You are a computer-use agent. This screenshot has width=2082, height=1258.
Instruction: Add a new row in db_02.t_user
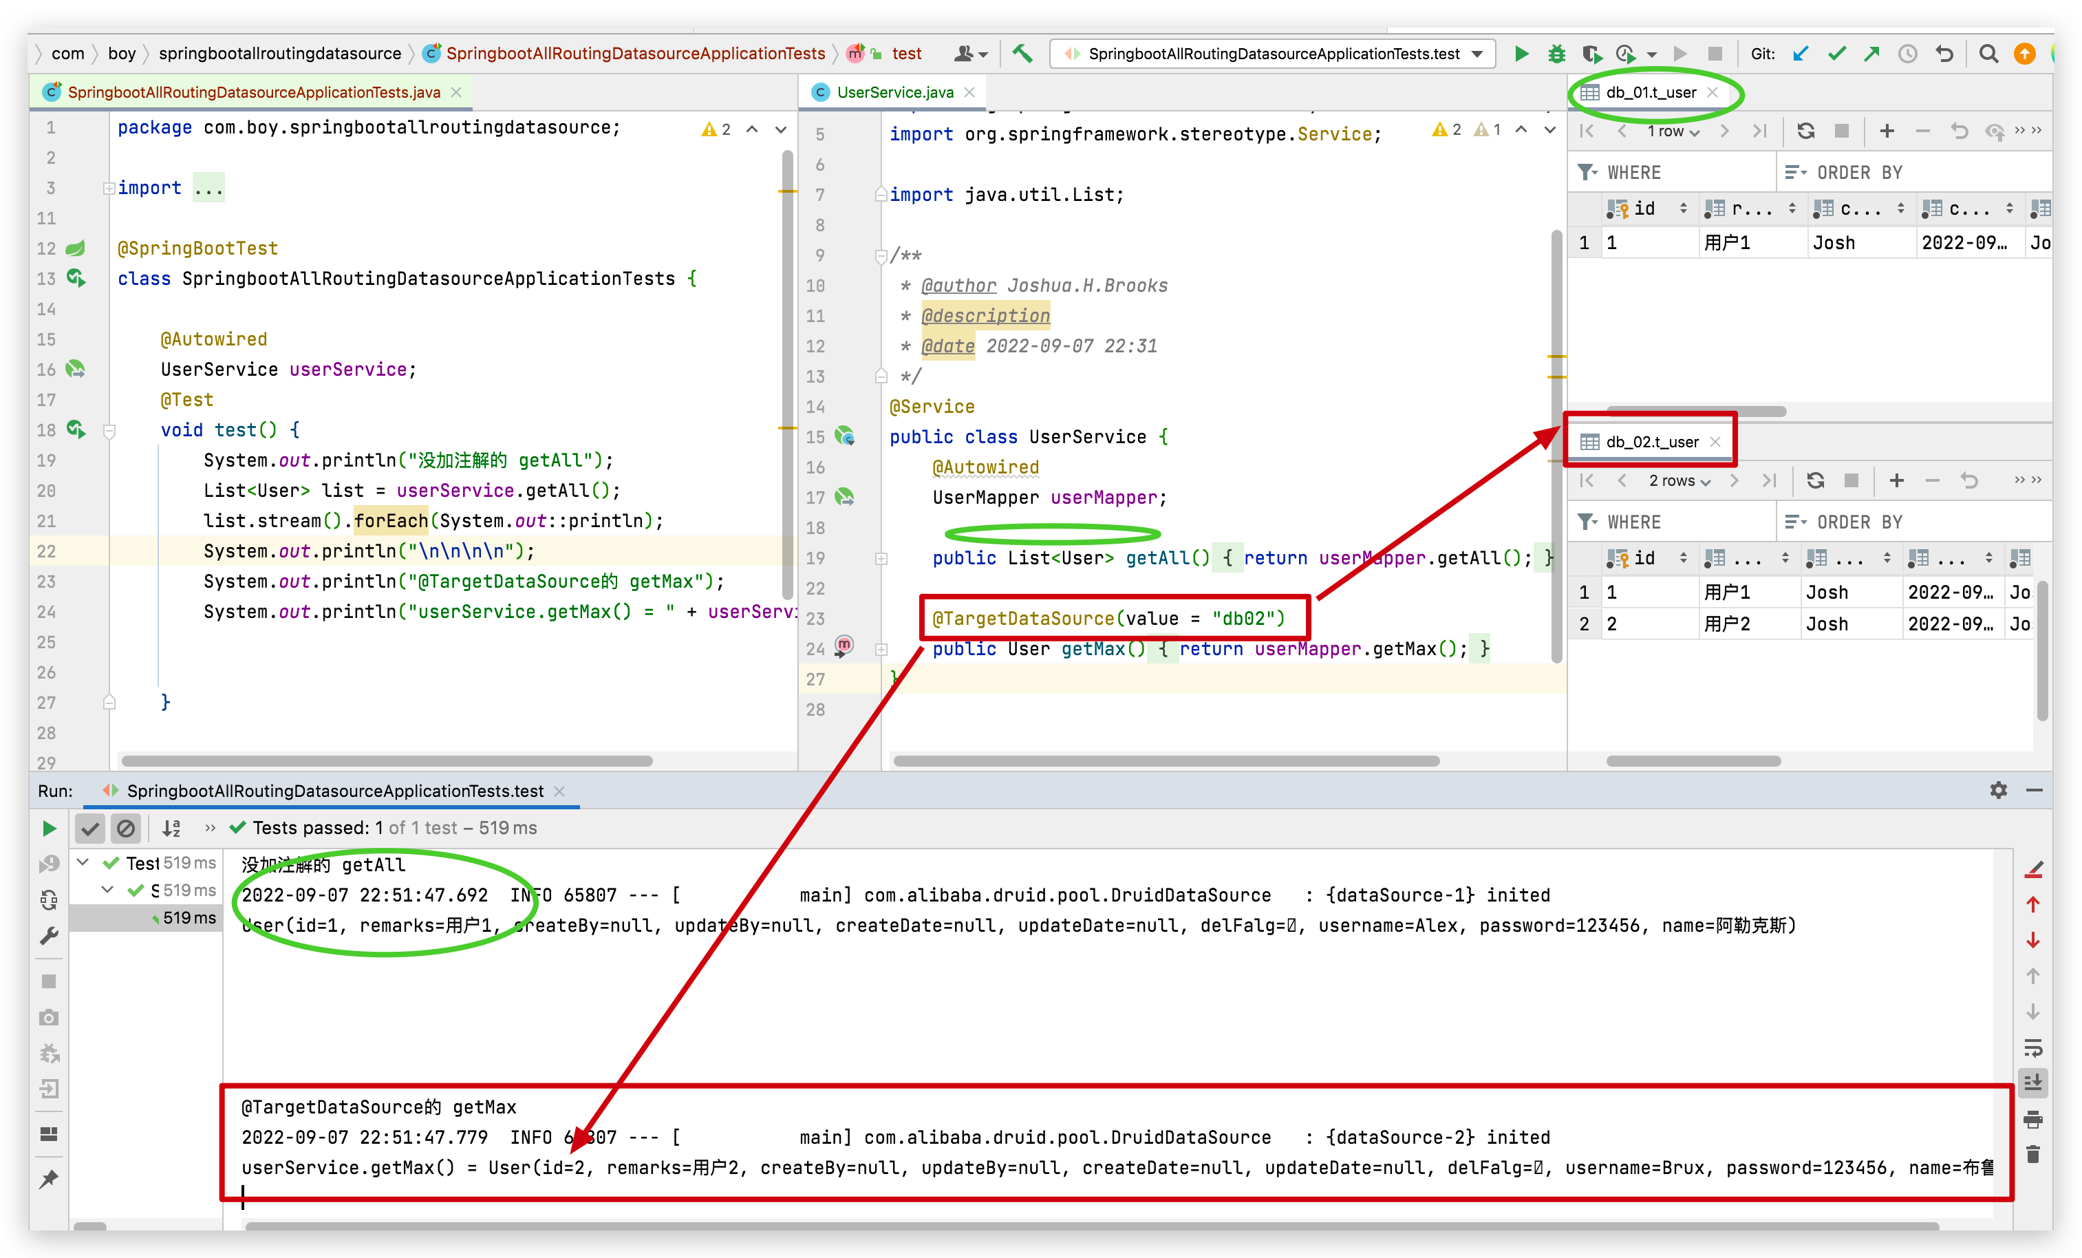click(x=1897, y=480)
